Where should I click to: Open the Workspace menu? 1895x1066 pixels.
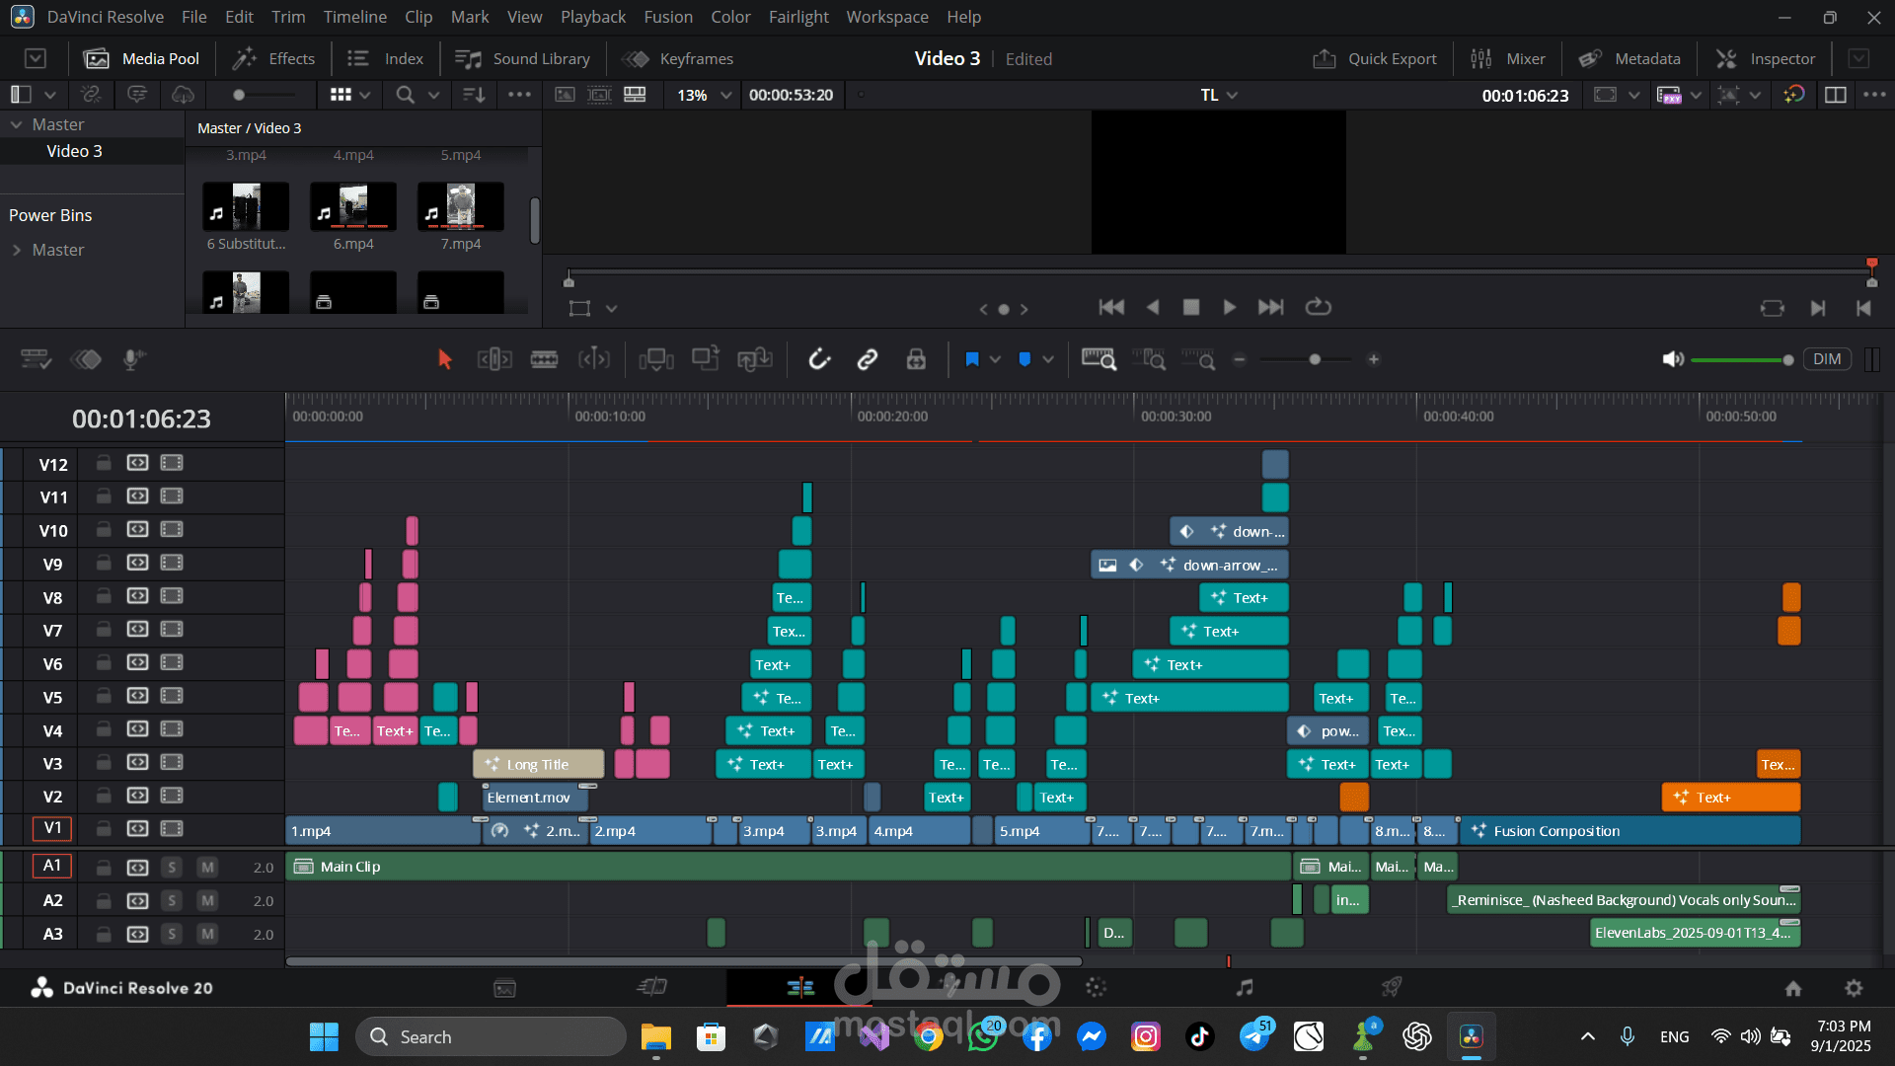[x=886, y=17]
